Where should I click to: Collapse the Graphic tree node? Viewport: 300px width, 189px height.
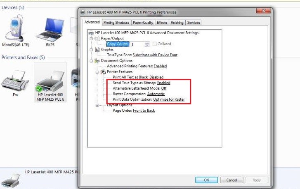tap(91, 50)
